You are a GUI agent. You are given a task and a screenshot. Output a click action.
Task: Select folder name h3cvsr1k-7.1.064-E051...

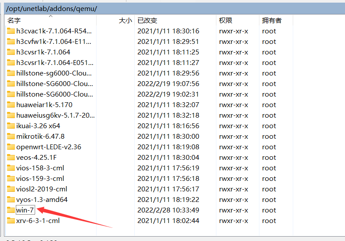55,63
